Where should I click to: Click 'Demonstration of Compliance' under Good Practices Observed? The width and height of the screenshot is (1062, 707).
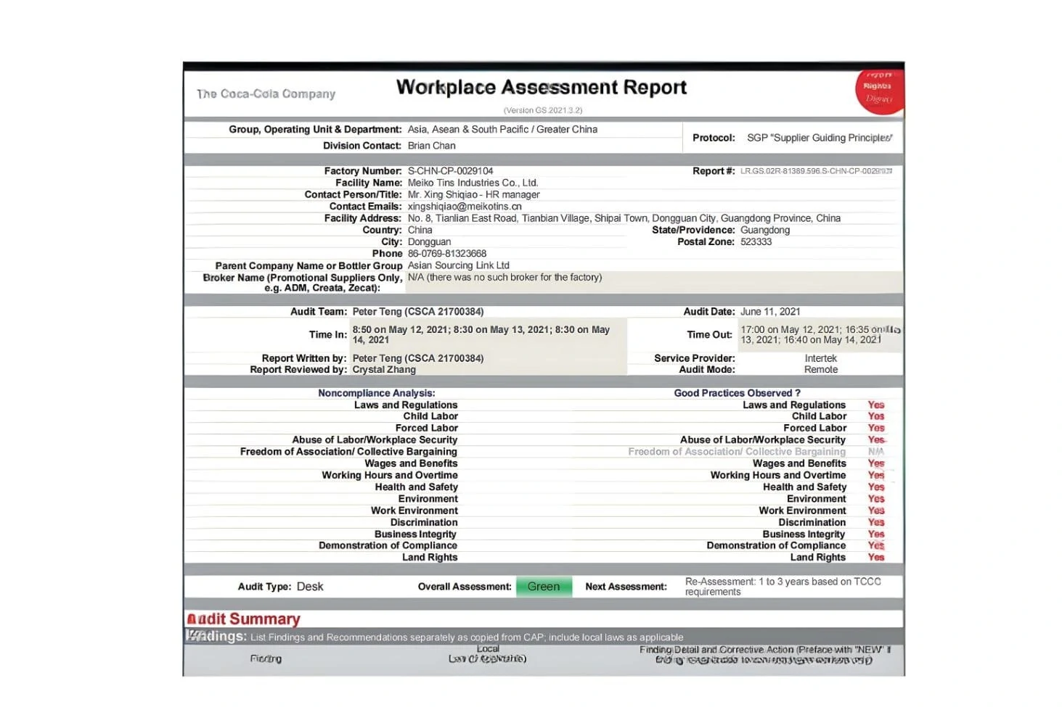776,546
